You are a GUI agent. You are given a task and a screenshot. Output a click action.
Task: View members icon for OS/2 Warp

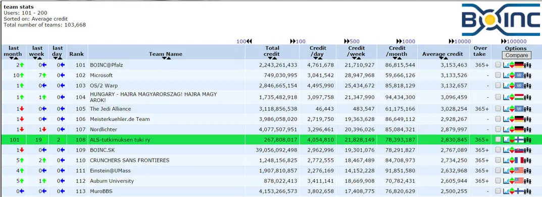pos(527,86)
